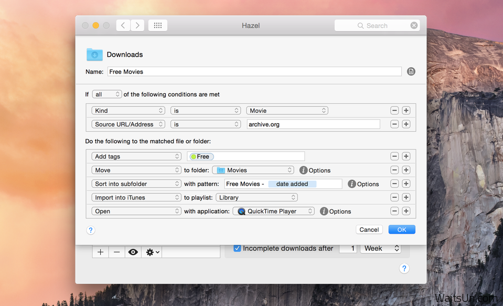
Task: Open the 'Kind' condition attribute dropdown
Action: click(x=129, y=111)
